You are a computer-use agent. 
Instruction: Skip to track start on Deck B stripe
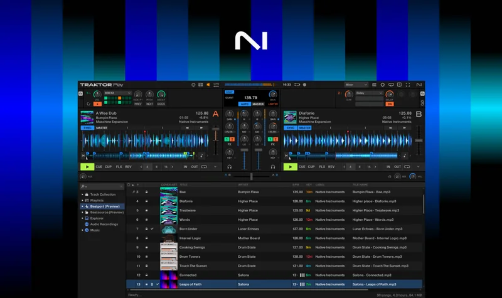pos(286,156)
